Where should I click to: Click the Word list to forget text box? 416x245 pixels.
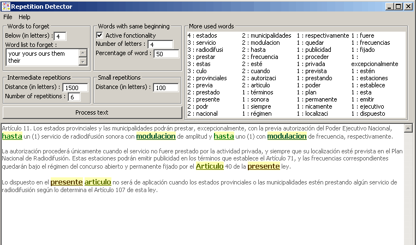[x=43, y=57]
